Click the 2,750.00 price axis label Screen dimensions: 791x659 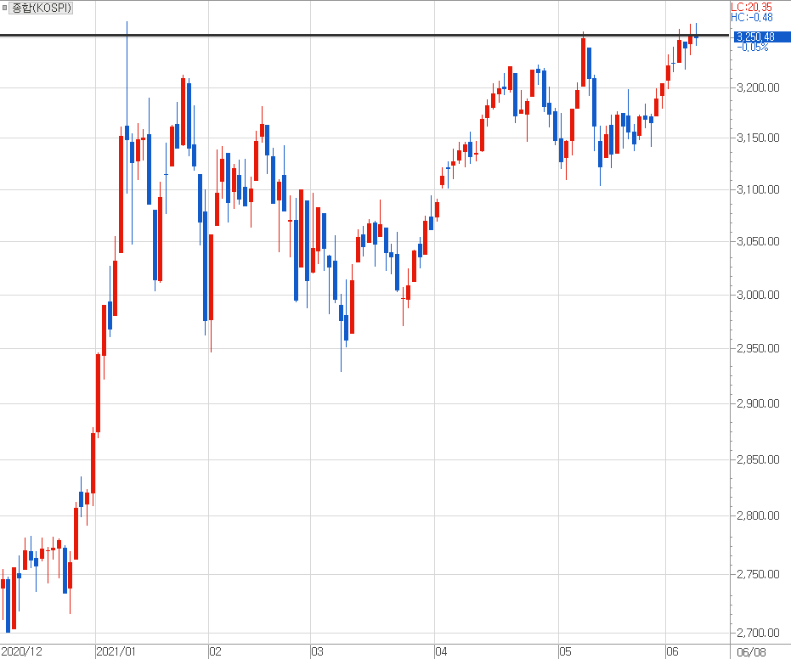(x=758, y=574)
